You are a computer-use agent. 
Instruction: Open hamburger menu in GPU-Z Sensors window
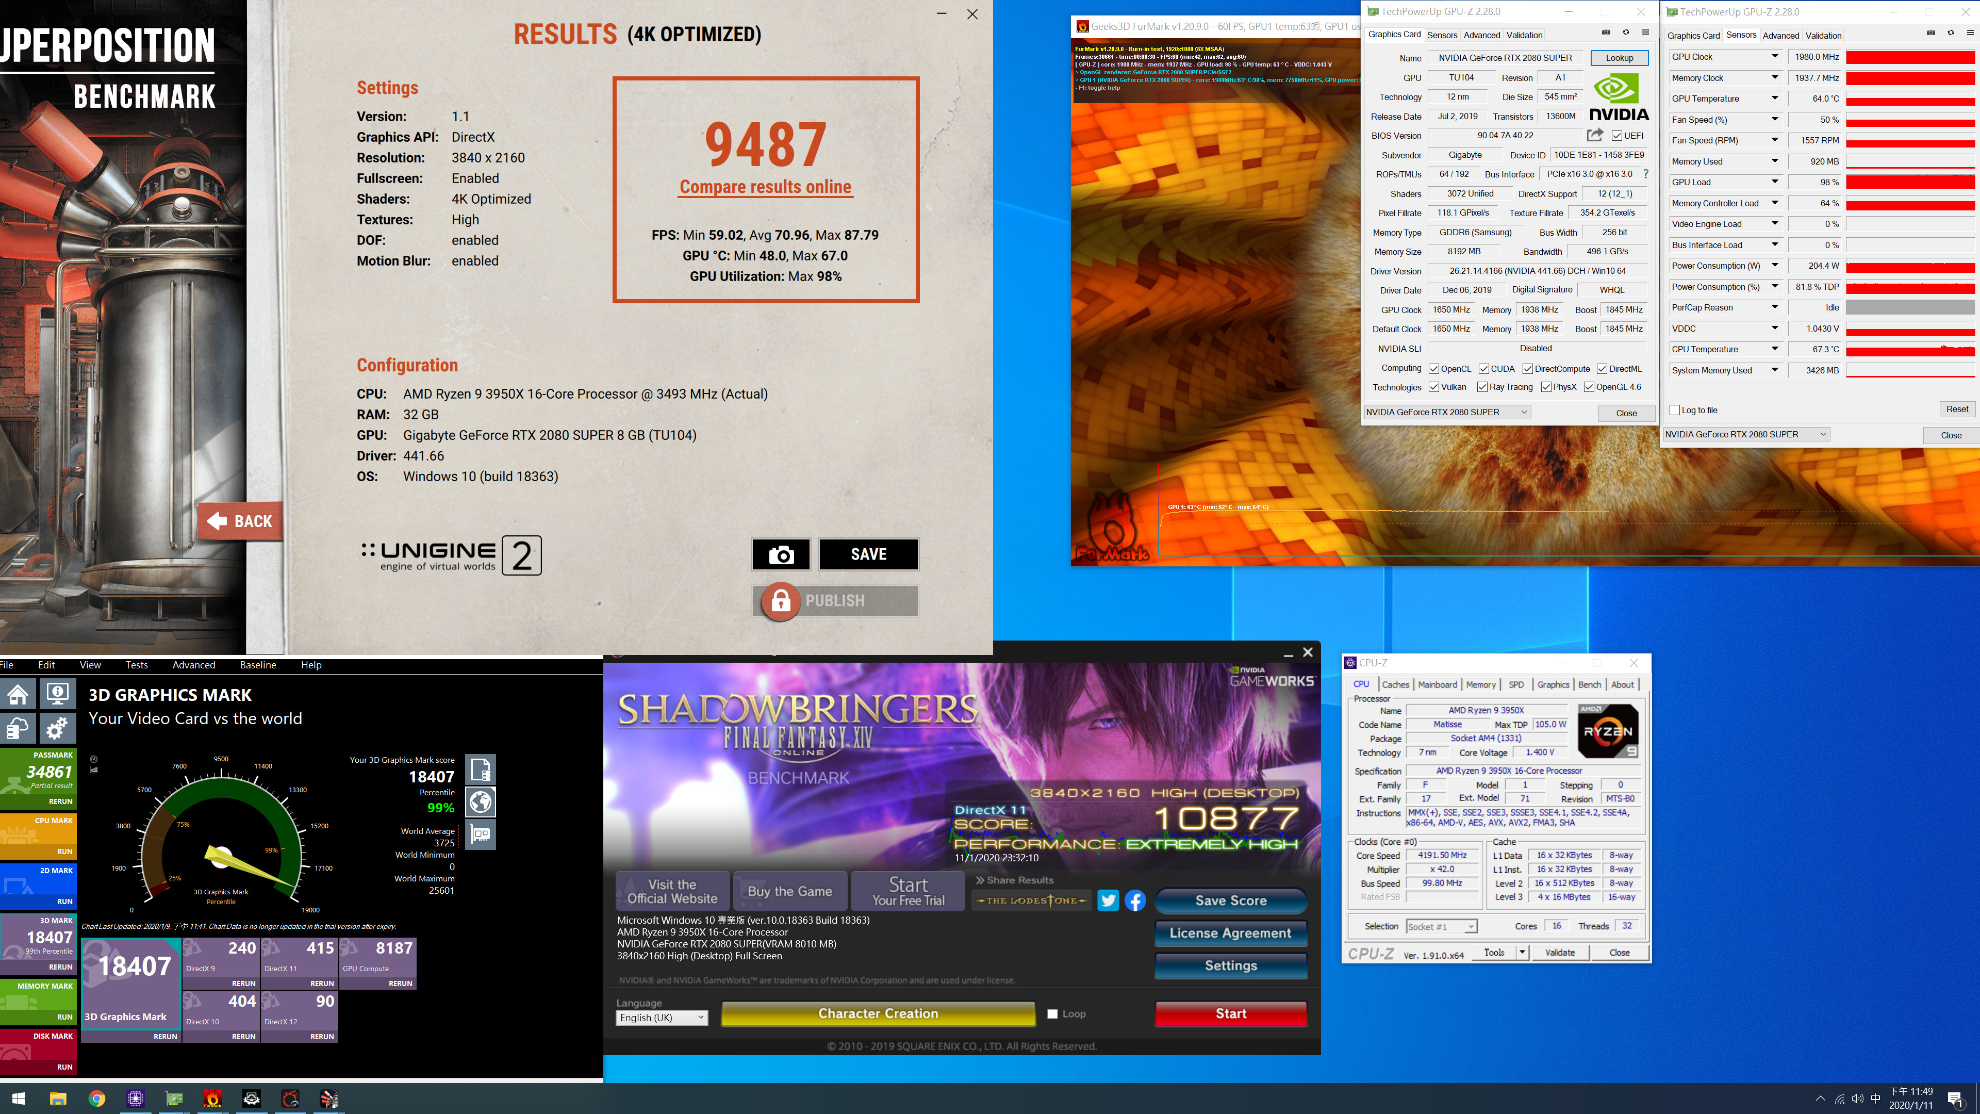(x=1970, y=33)
